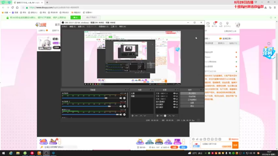The height and width of the screenshot is (156, 278).
Task: Remove selected scene with minus icon
Action: pyautogui.click(x=136, y=116)
